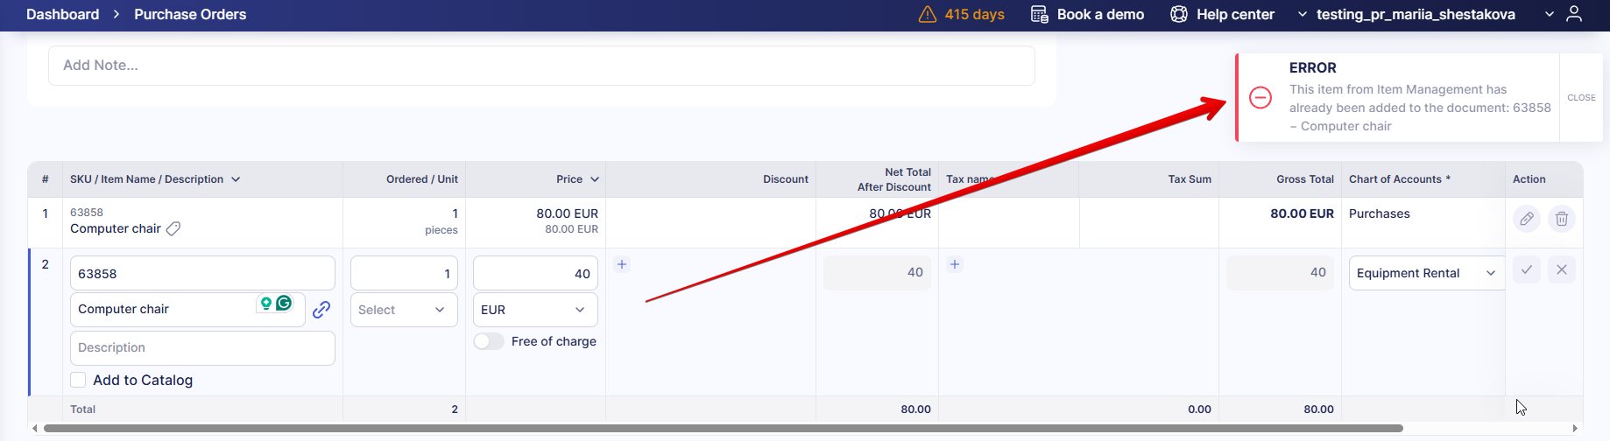Check the Add to Catalog checkbox
The image size is (1610, 441).
78,380
